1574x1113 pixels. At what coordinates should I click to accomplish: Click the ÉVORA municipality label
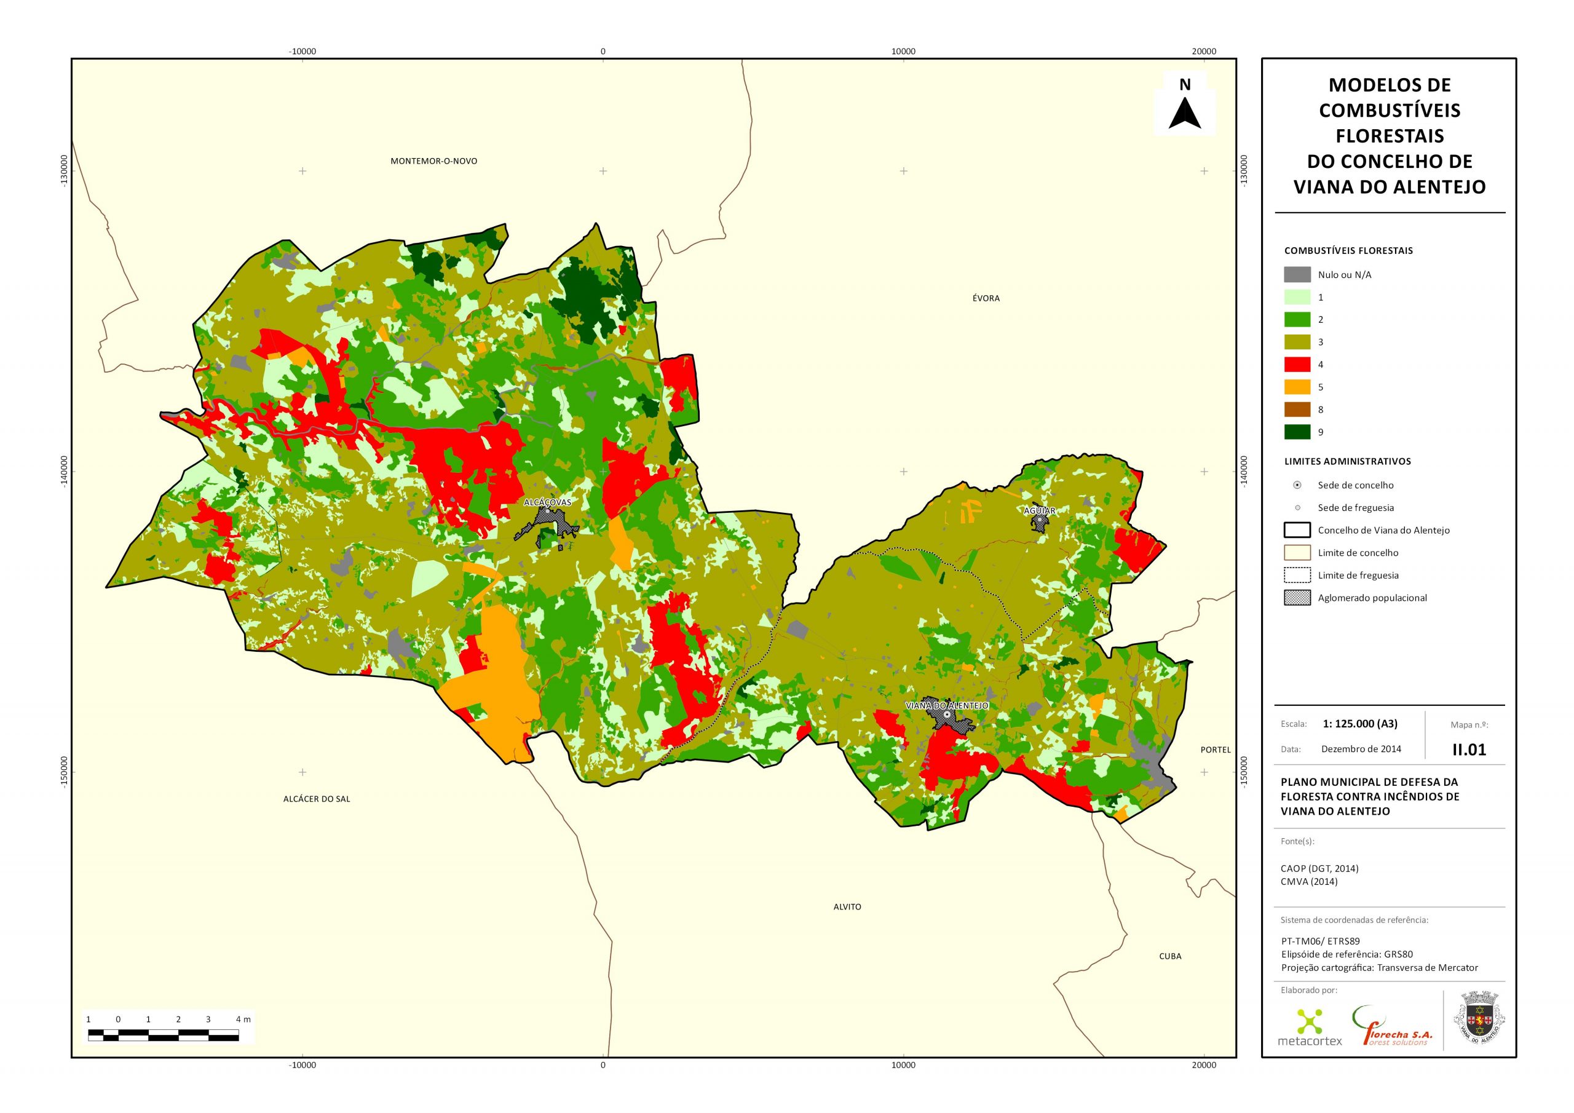coord(986,298)
